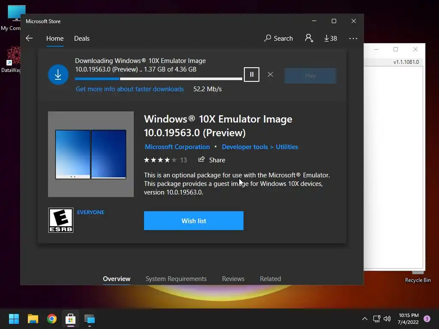Minimize the background v1.1.1081.0 window
439x329 pixels.
[376, 49]
